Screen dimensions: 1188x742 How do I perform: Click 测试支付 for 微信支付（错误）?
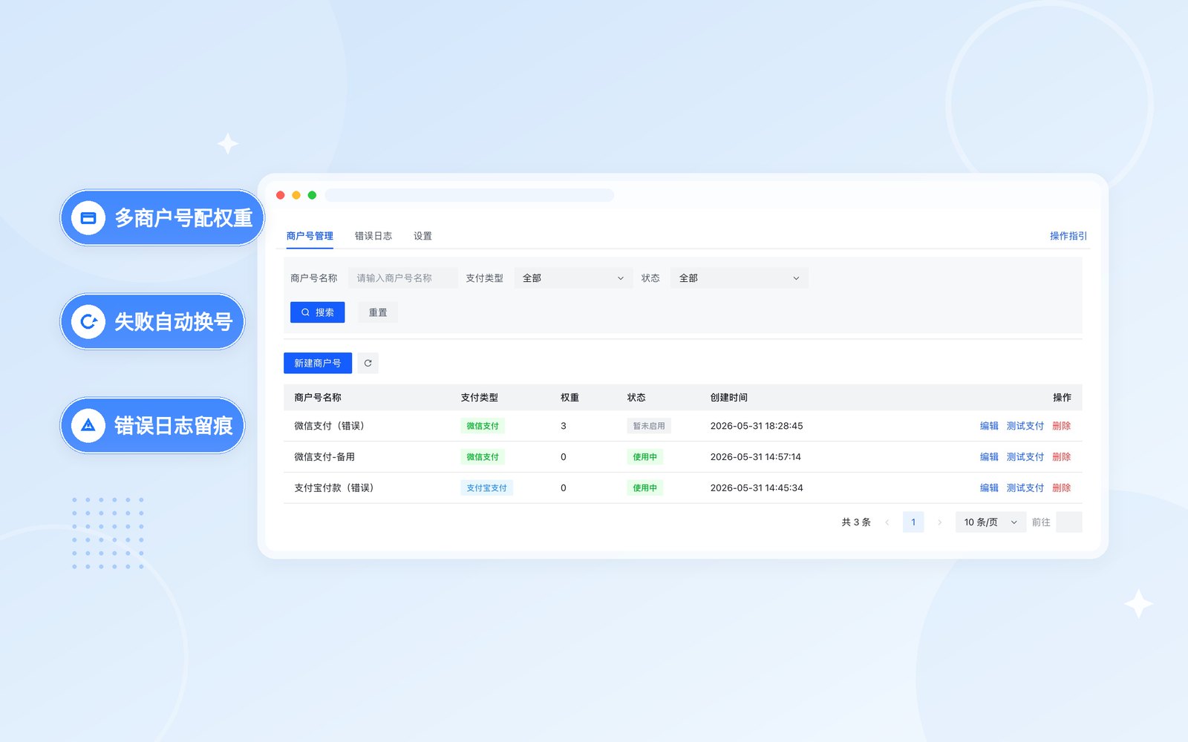(x=1025, y=426)
